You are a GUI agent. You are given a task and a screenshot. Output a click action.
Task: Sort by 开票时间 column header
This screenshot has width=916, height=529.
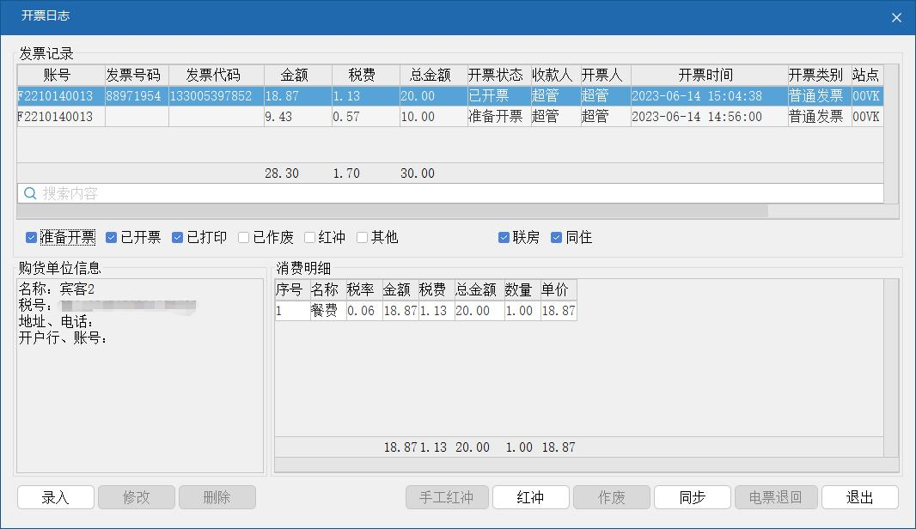click(709, 76)
